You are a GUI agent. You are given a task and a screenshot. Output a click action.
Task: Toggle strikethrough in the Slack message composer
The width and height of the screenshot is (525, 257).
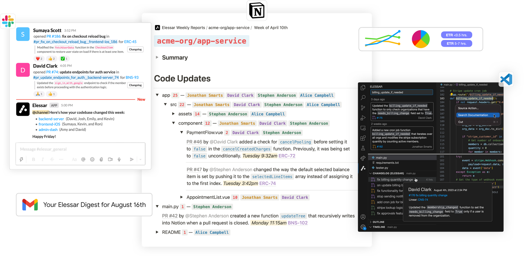(x=52, y=159)
